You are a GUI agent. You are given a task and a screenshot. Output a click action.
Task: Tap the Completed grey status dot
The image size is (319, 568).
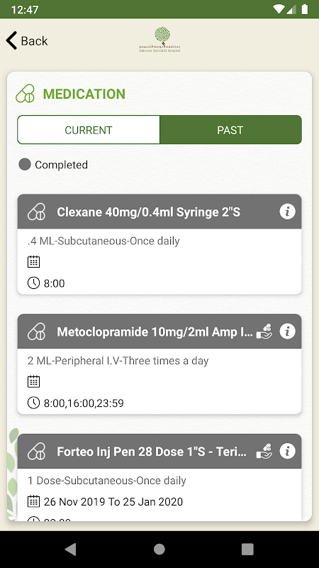click(x=25, y=165)
